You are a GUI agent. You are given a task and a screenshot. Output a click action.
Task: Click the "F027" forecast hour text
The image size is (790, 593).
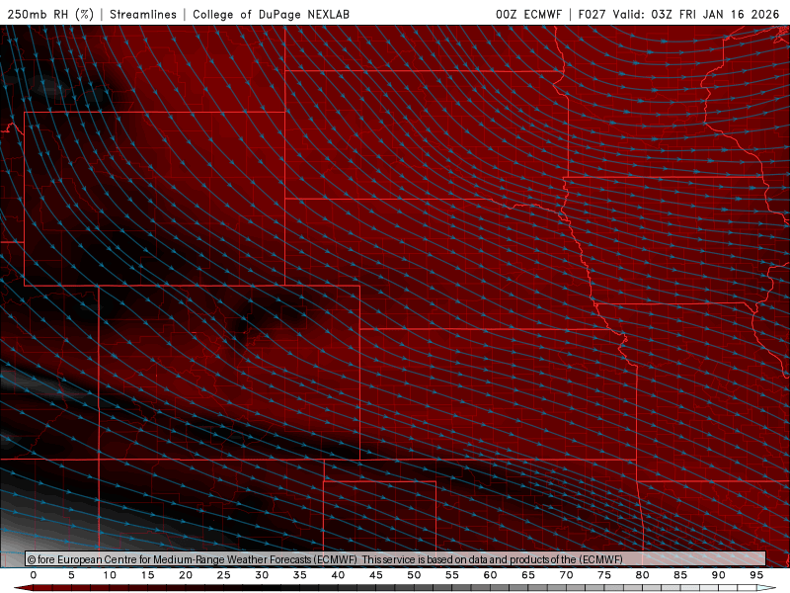pyautogui.click(x=592, y=14)
